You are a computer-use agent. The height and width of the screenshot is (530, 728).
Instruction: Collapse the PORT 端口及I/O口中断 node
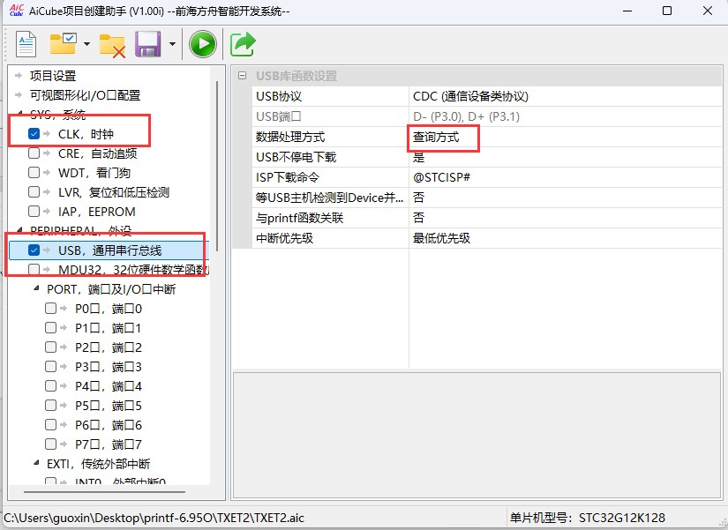36,288
